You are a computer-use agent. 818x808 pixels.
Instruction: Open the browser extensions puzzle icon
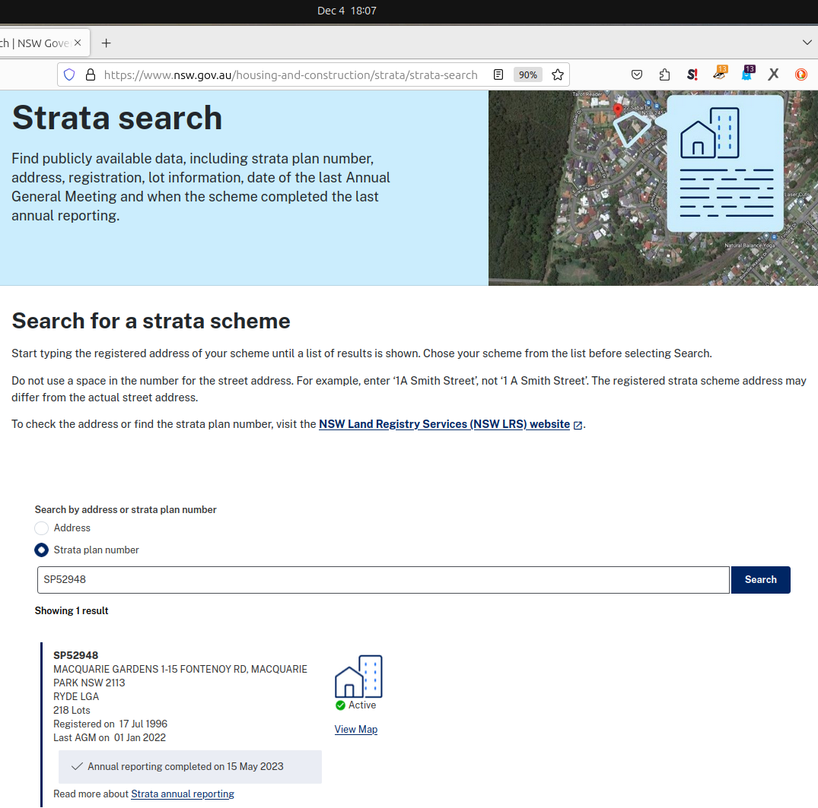(664, 74)
